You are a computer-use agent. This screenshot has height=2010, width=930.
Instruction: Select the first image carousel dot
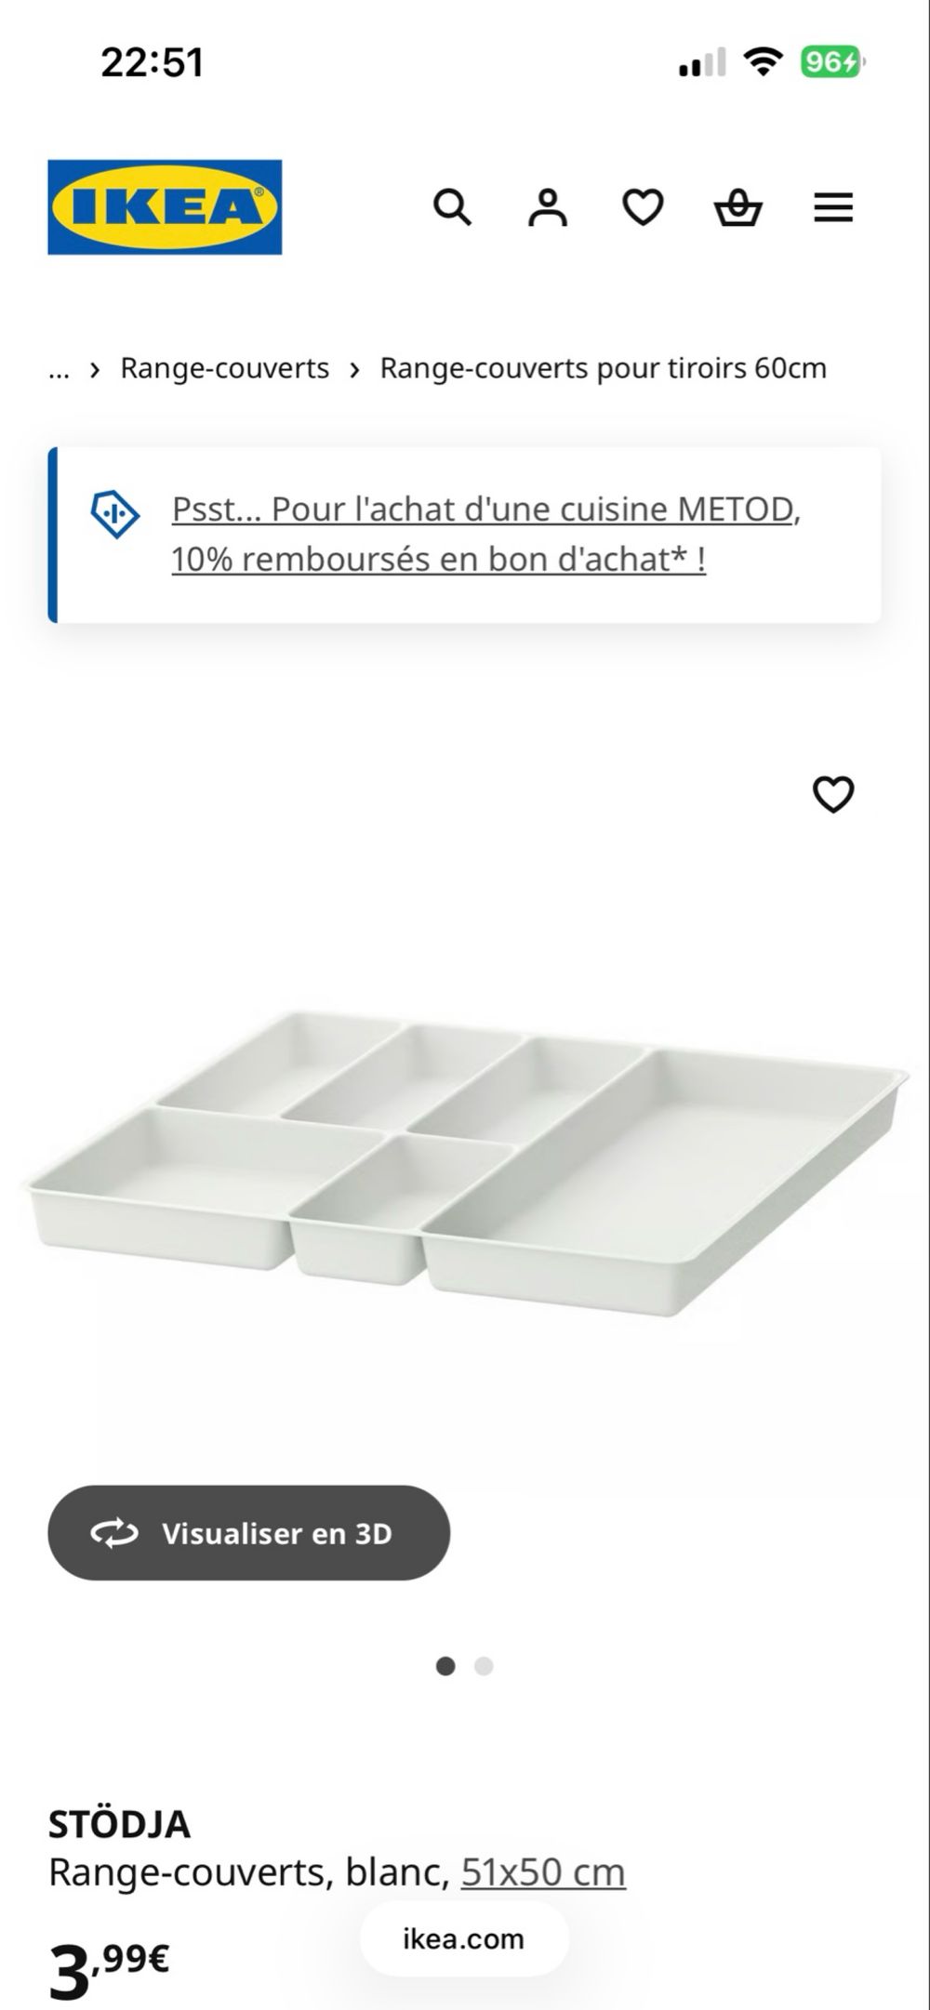[x=445, y=1667]
